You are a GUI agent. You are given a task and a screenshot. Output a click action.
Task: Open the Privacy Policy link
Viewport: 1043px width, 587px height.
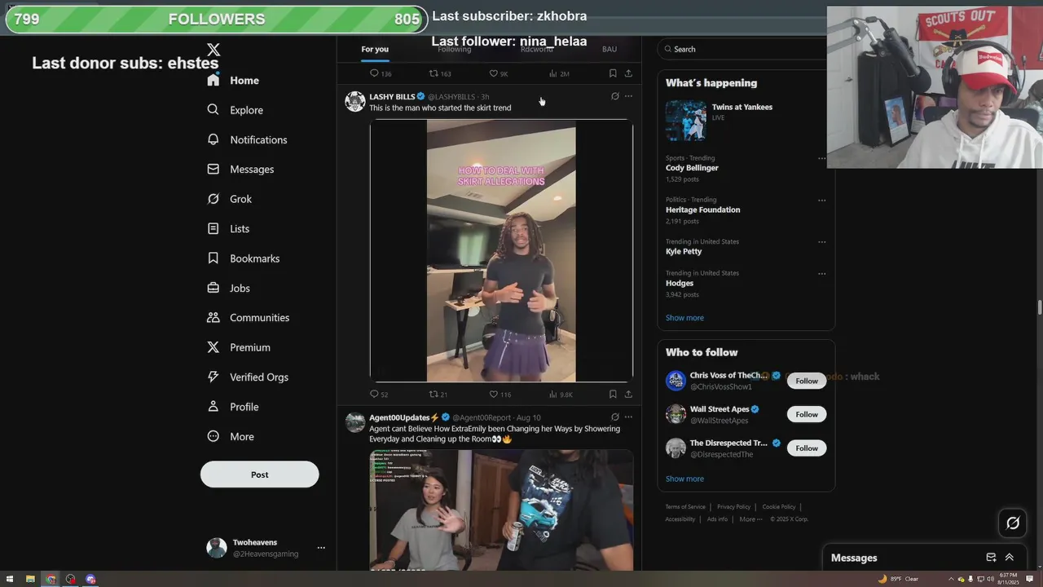tap(733, 507)
